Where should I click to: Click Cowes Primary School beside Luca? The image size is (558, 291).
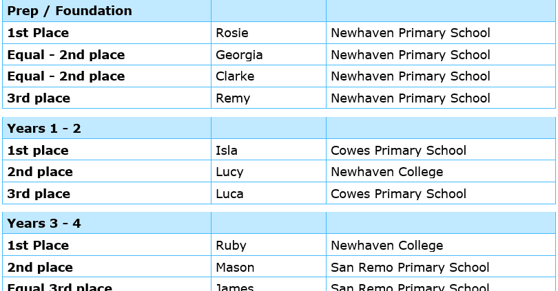(x=399, y=194)
